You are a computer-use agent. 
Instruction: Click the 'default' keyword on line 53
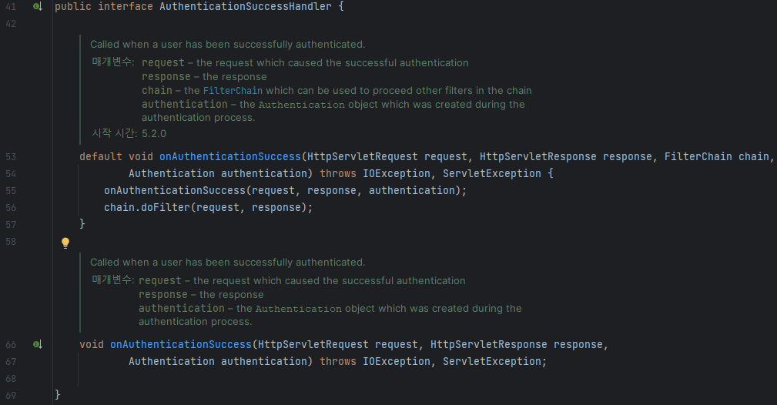coord(101,156)
